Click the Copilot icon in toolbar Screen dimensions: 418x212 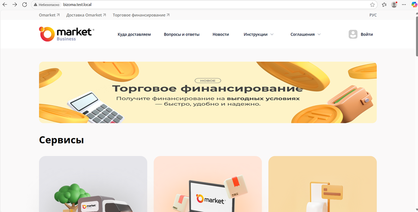click(414, 5)
